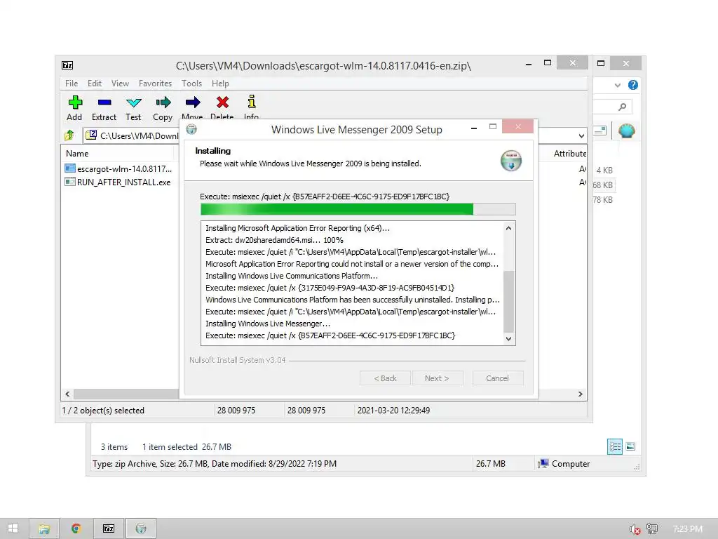Switch to 7-Zip taskbar button
718x539 pixels.
pos(109,529)
